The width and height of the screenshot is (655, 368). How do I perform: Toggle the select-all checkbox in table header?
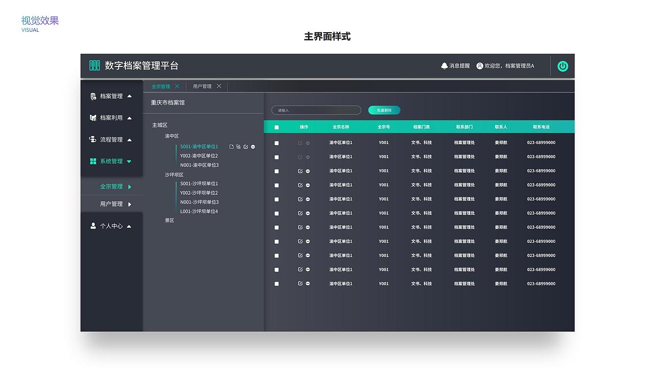pyautogui.click(x=276, y=126)
